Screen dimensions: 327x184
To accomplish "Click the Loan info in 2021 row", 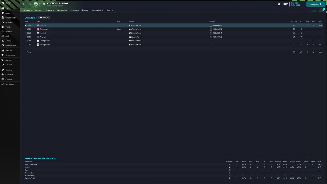I will [x=119, y=29].
